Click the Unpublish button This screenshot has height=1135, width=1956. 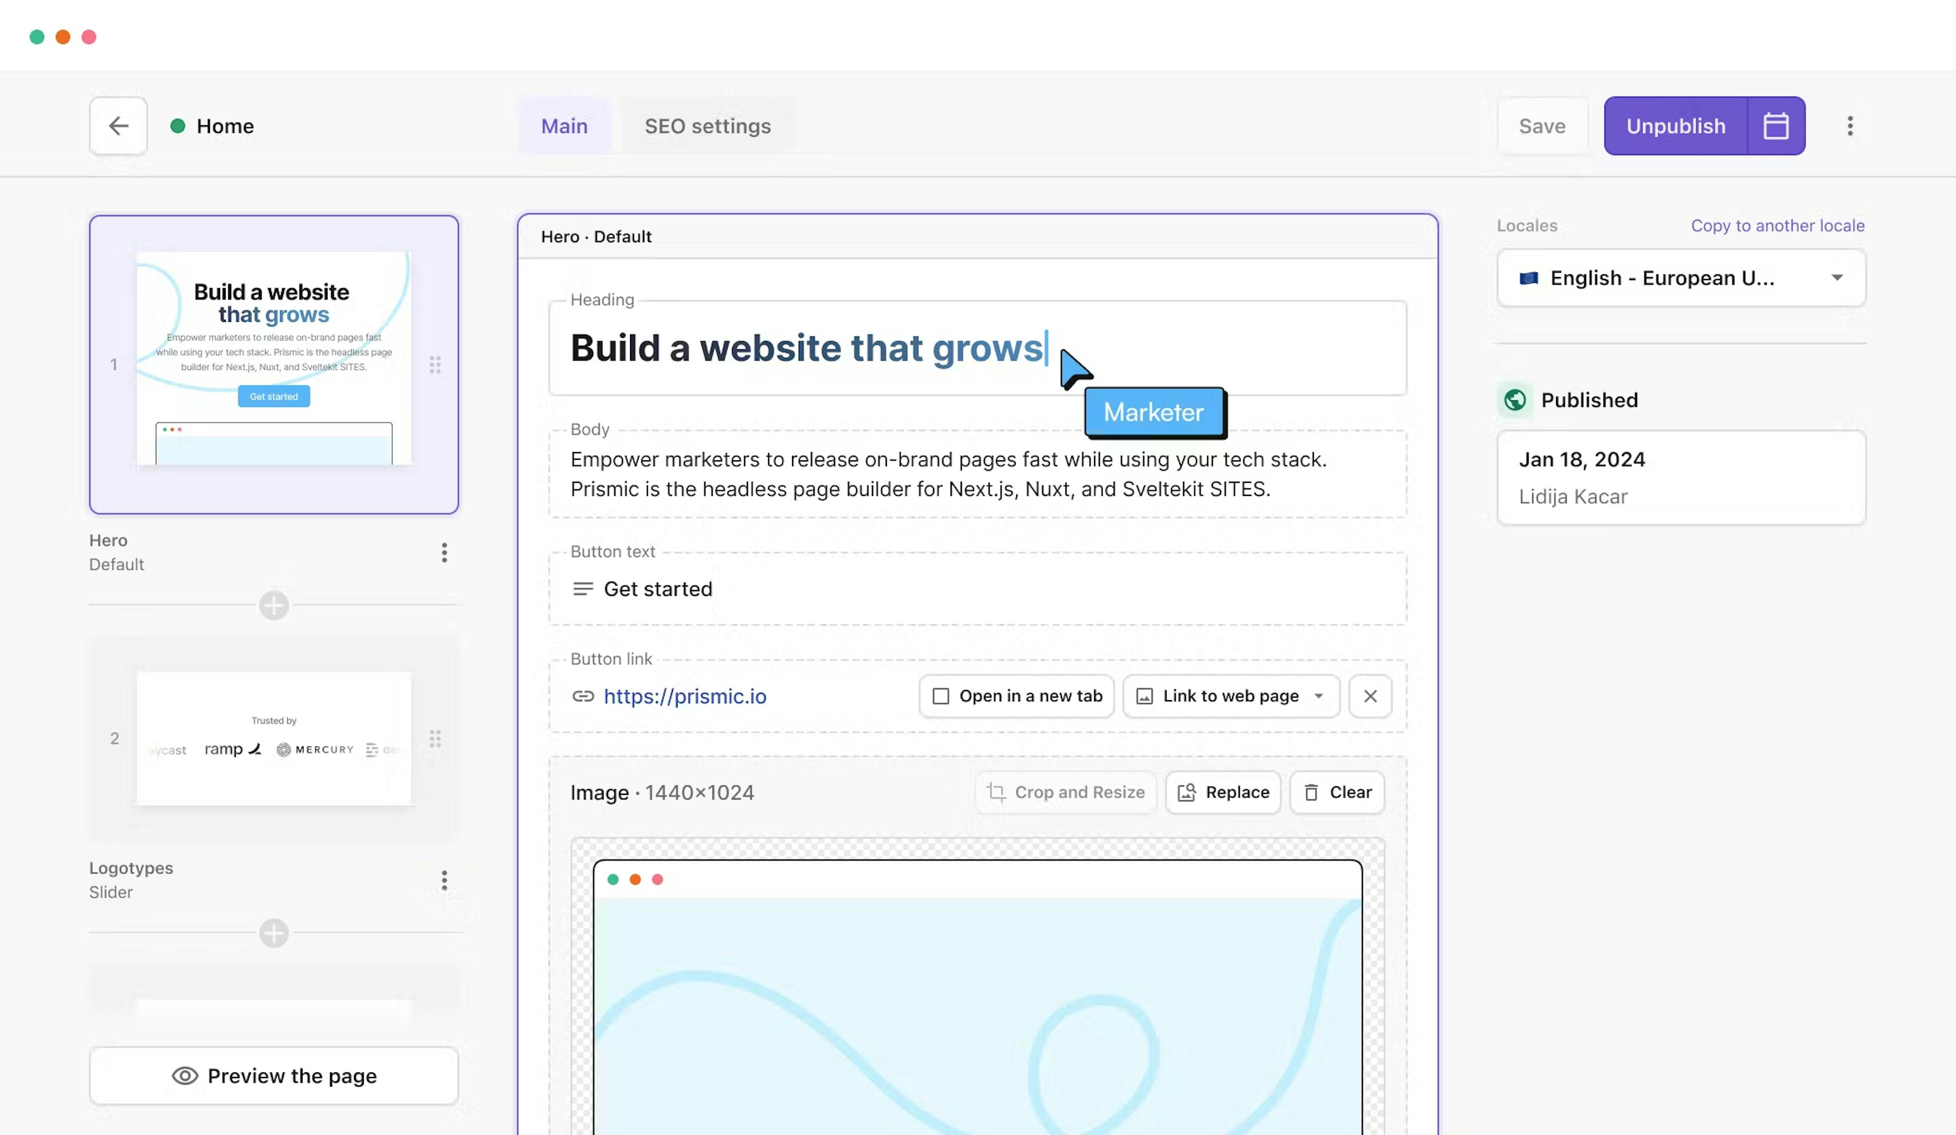pos(1676,126)
